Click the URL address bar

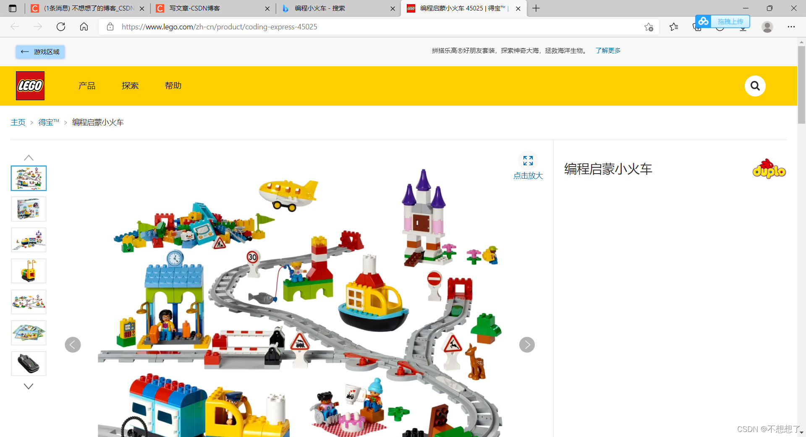[x=378, y=27]
